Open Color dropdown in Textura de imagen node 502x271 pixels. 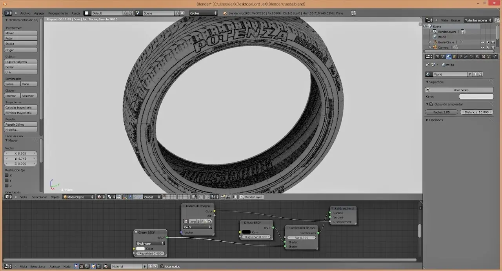click(198, 227)
